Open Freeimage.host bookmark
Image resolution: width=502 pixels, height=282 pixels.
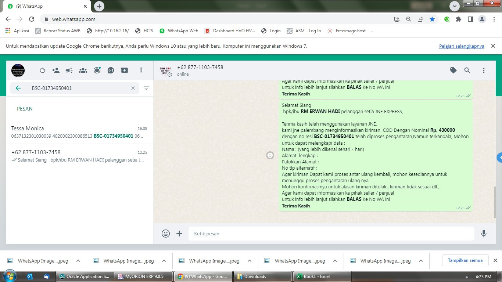coord(351,31)
